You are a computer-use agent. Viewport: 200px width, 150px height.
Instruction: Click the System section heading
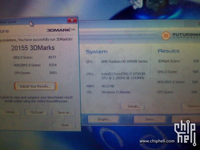tap(96, 52)
